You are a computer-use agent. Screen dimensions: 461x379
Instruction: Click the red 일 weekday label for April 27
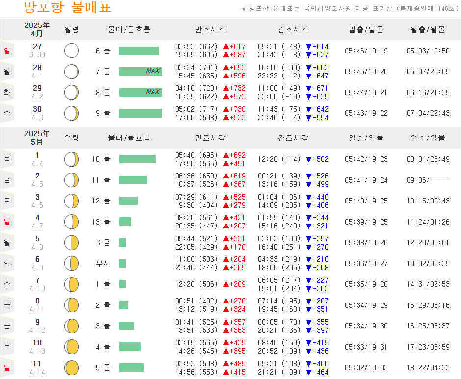click(7, 51)
